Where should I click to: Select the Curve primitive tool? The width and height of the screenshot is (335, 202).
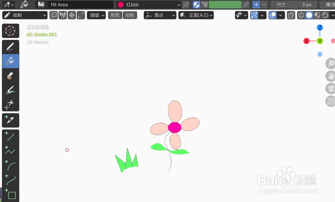pos(10,179)
